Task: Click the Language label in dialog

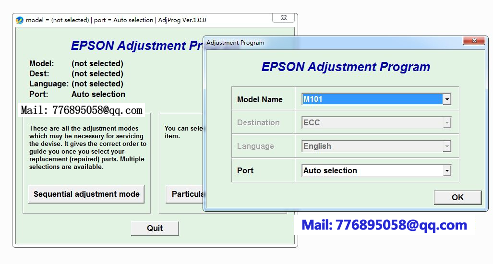Action: pyautogui.click(x=255, y=146)
